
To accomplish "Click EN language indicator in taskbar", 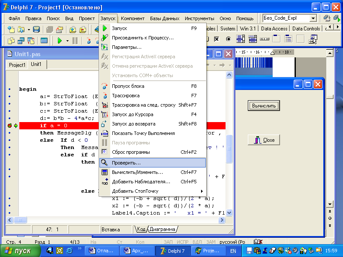I will 233,251.
